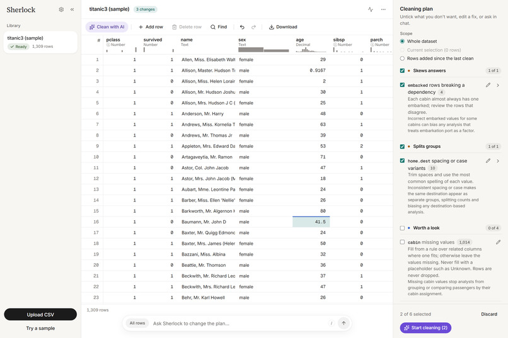Send the chat message arrow button
508x338 pixels.
tap(343, 323)
